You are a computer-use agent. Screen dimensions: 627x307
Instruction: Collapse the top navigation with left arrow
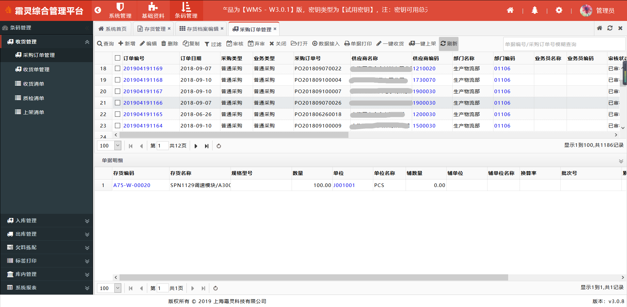coord(98,10)
